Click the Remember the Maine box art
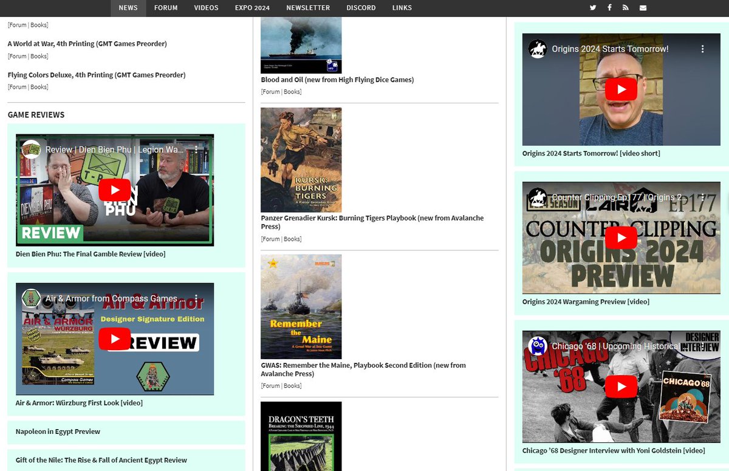Image resolution: width=729 pixels, height=471 pixels. pyautogui.click(x=301, y=306)
